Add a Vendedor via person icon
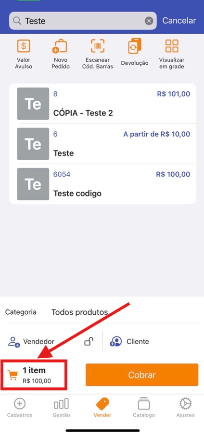 pyautogui.click(x=14, y=342)
